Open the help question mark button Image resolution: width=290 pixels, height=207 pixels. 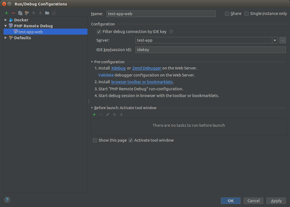click(7, 200)
